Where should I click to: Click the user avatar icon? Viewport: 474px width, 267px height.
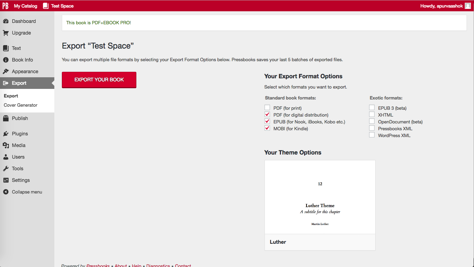[x=468, y=6]
